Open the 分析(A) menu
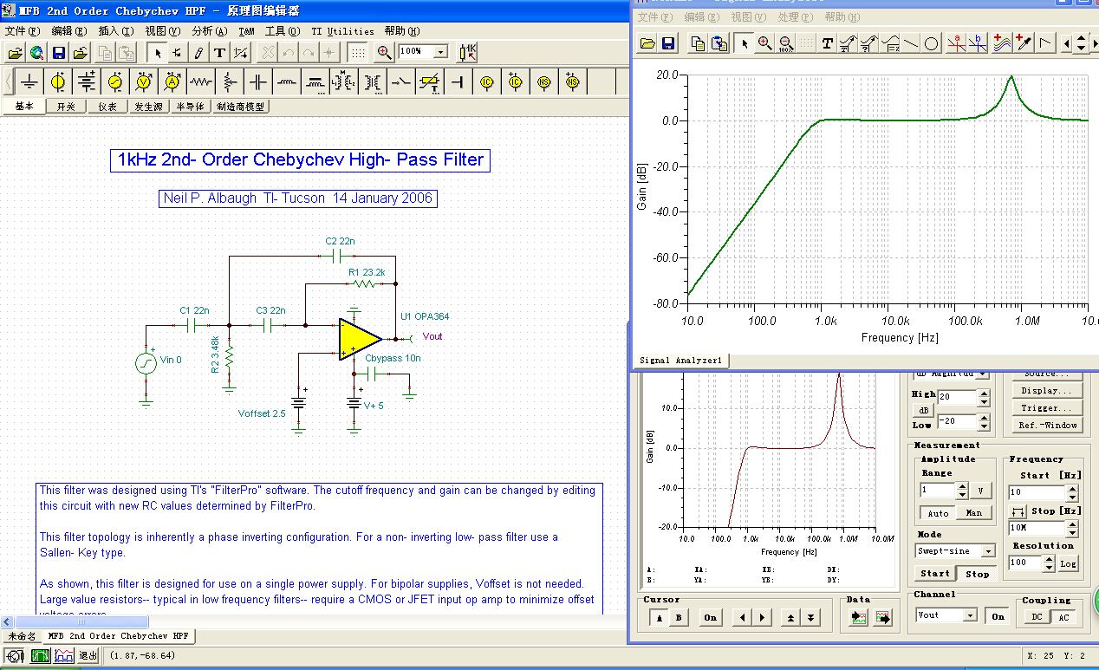Screen dimensions: 1099x670 pos(209,30)
